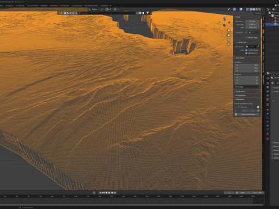Click the filter funnel icon on the floating search bar

click(147, 13)
